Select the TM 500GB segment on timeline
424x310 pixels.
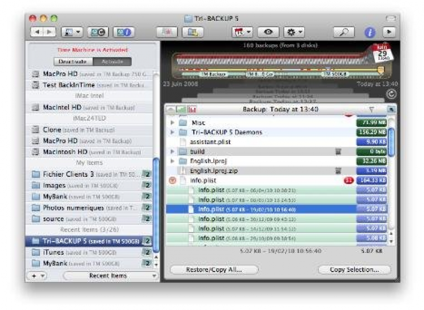(335, 74)
